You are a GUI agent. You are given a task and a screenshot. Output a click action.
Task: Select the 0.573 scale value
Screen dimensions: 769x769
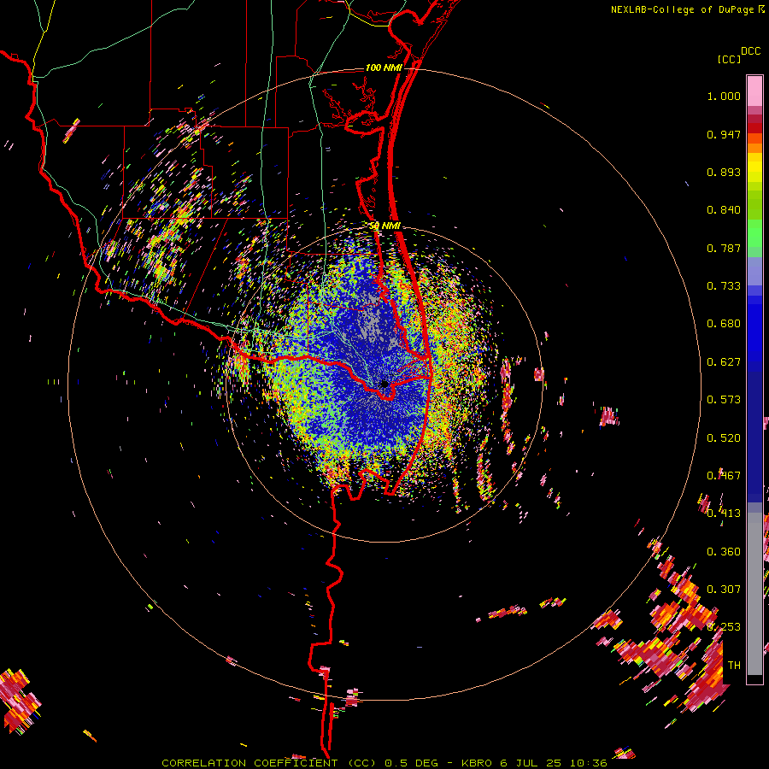724,400
